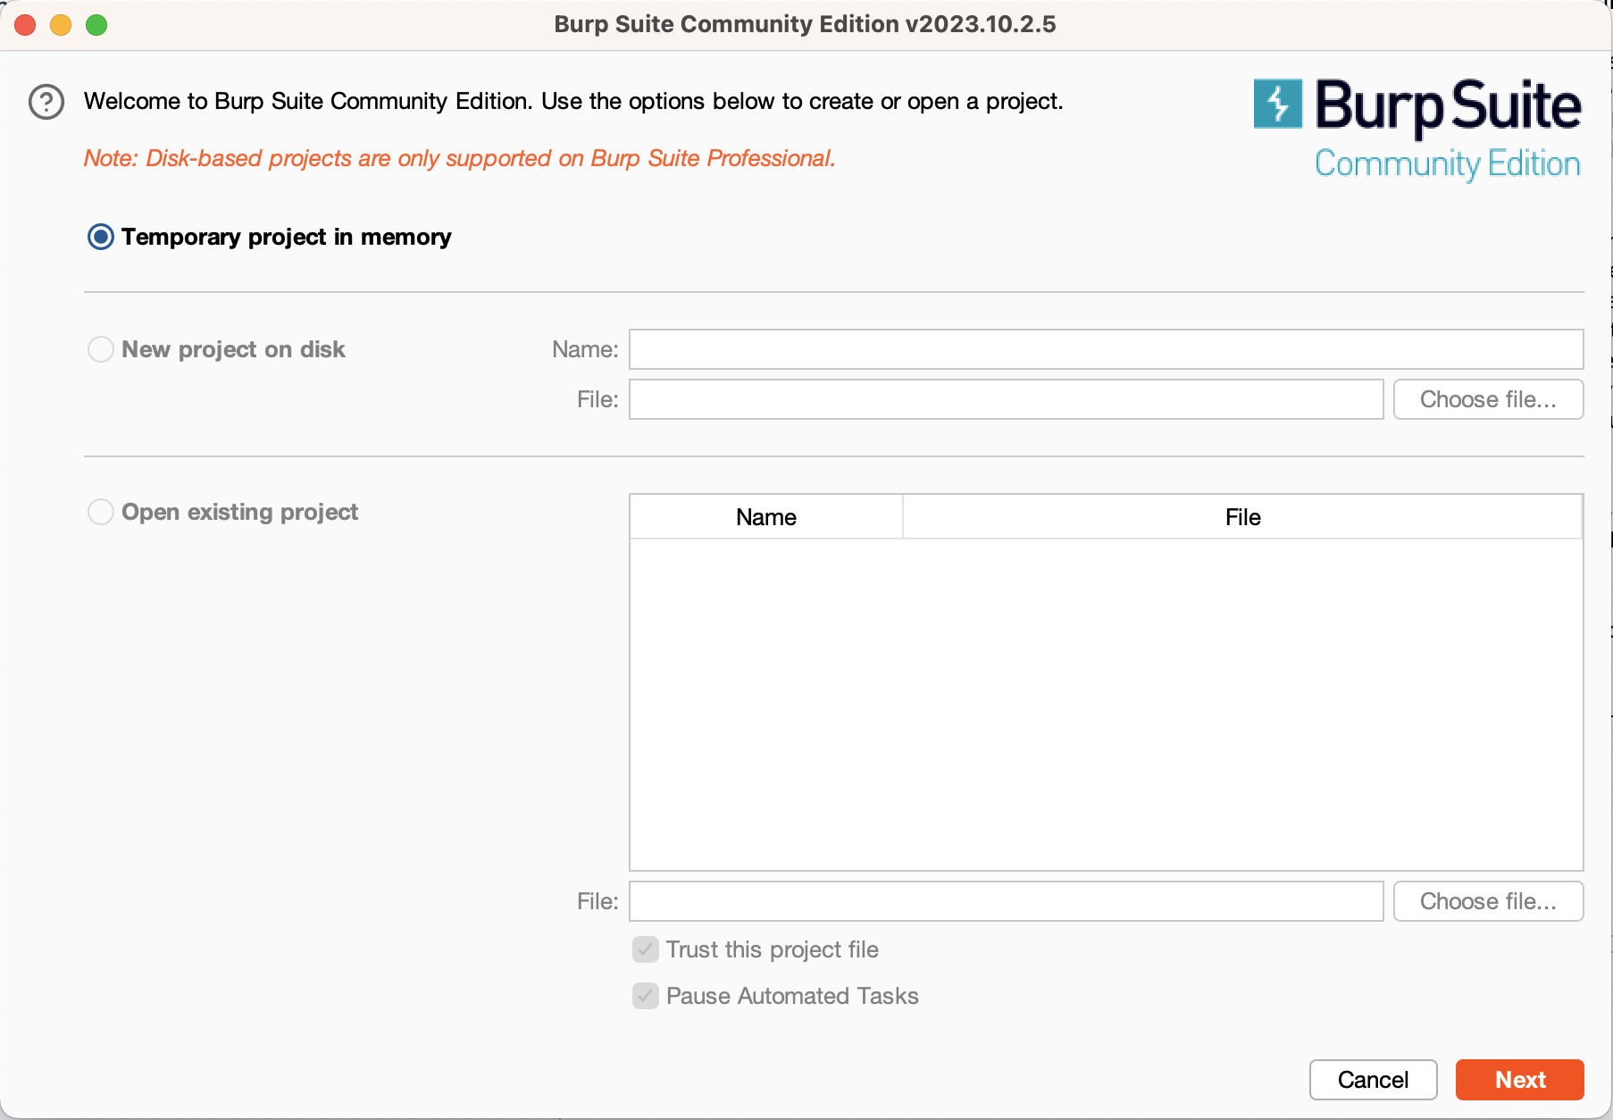The width and height of the screenshot is (1613, 1120).
Task: Click the disk-based projects warning note
Action: coord(459,158)
